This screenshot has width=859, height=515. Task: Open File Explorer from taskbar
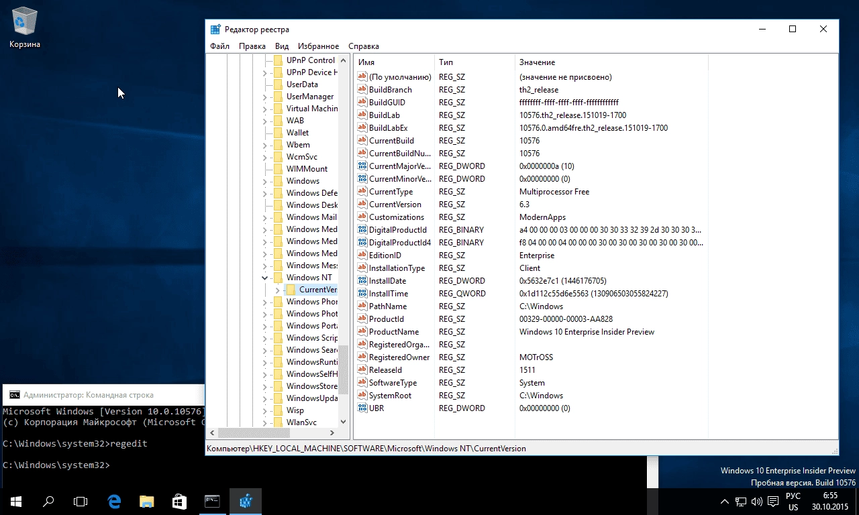[x=146, y=501]
